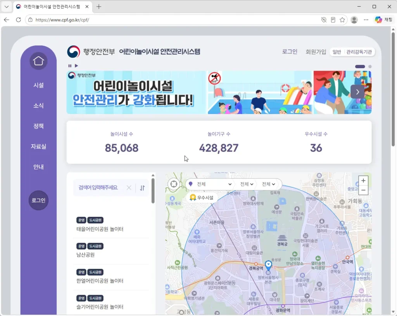
Task: Zoom in the map with plus button
Action: [x=363, y=181]
